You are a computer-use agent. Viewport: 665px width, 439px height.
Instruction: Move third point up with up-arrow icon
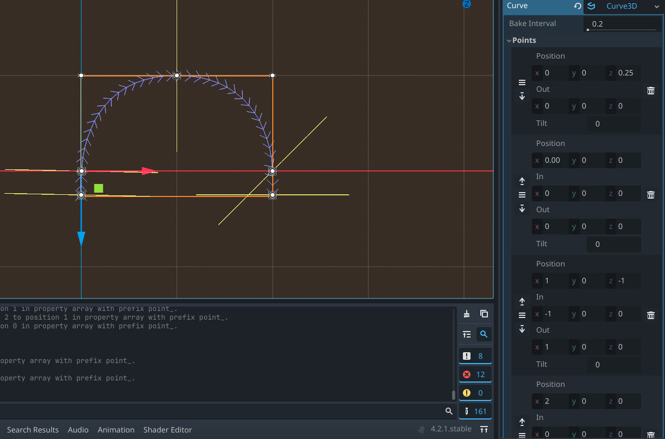click(x=522, y=301)
